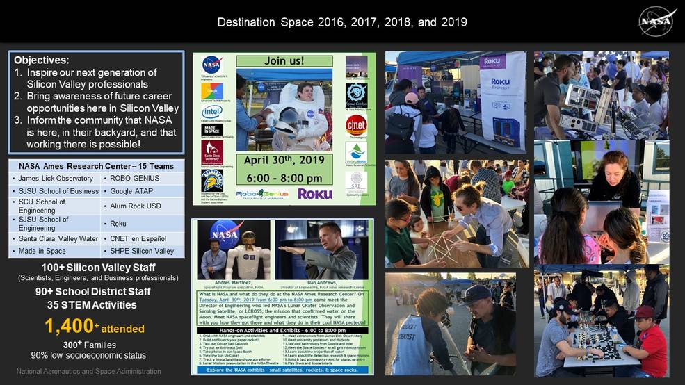The image size is (685, 385).
Task: Select the 'Santa Clara Valley Water' cell
Action: [x=55, y=239]
